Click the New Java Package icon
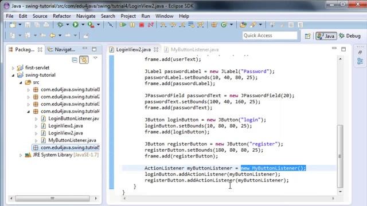Screen dimensions: 367x206 pos(214,25)
